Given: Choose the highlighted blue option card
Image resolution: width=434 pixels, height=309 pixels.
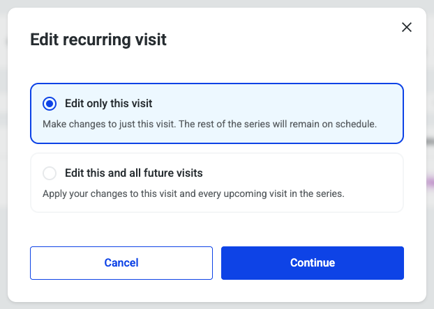Looking at the screenshot, I should (217, 113).
